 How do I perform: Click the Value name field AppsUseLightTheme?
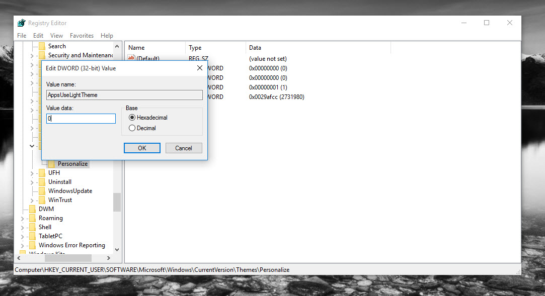click(124, 95)
